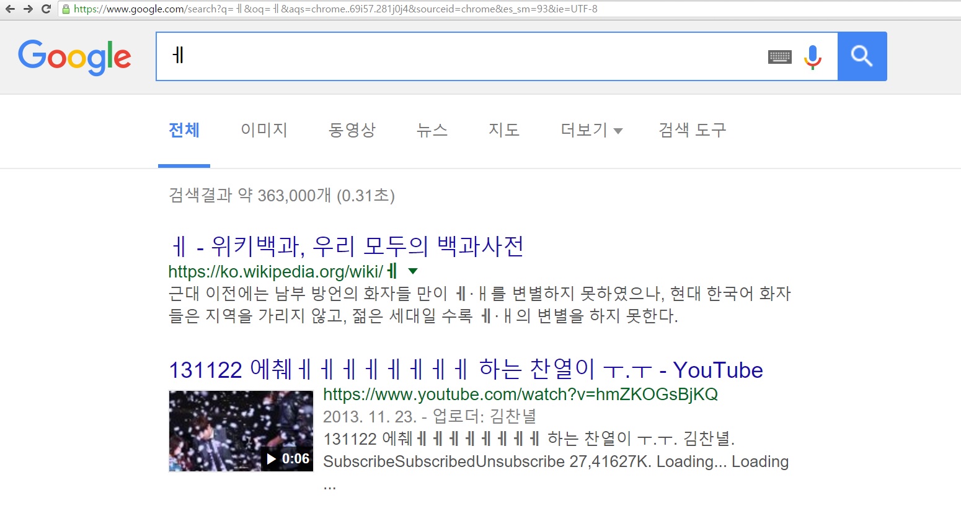Select the browser address bar URL

tap(335, 9)
